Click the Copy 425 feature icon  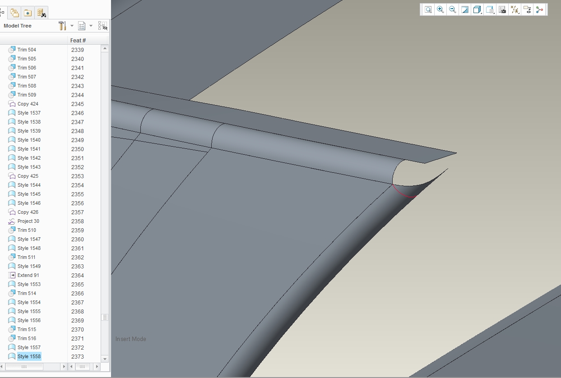pyautogui.click(x=12, y=176)
